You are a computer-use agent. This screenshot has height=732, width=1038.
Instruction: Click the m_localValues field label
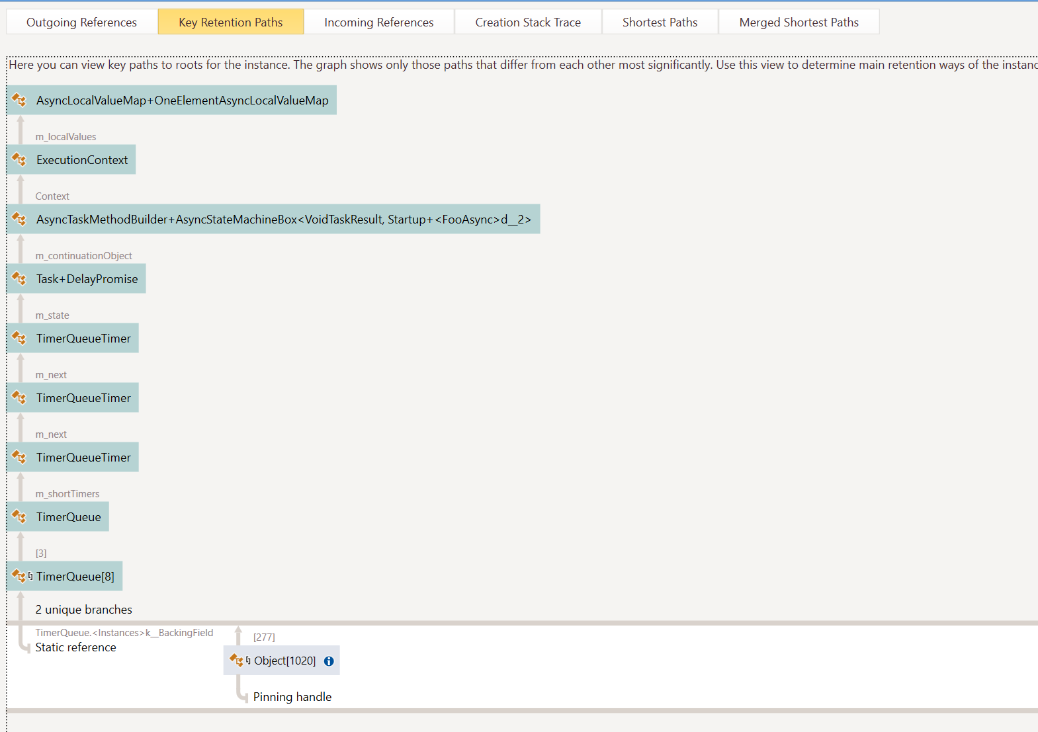pyautogui.click(x=66, y=137)
